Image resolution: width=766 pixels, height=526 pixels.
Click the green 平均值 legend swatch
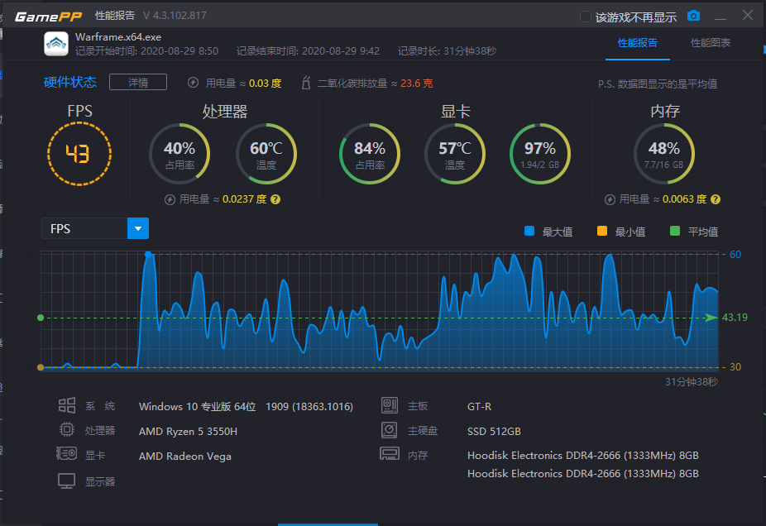[675, 231]
